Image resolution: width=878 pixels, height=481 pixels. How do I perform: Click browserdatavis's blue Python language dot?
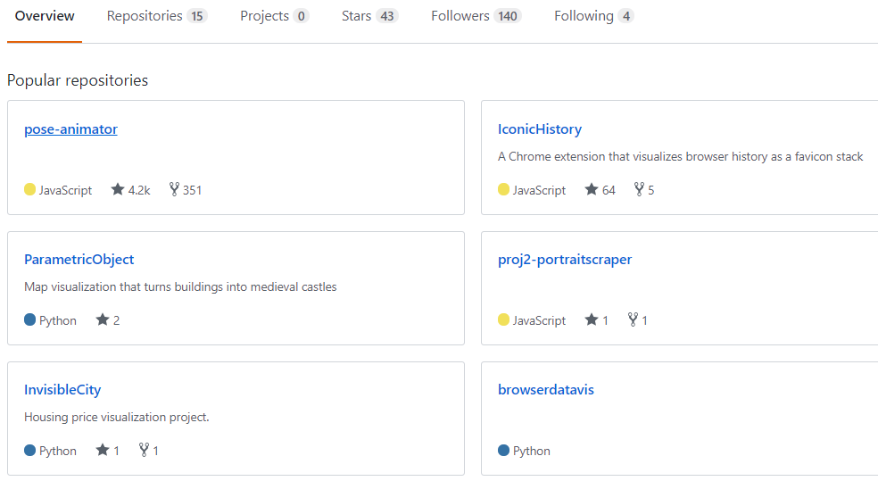coord(503,450)
